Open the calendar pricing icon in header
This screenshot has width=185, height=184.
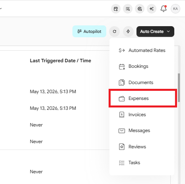pos(116,9)
